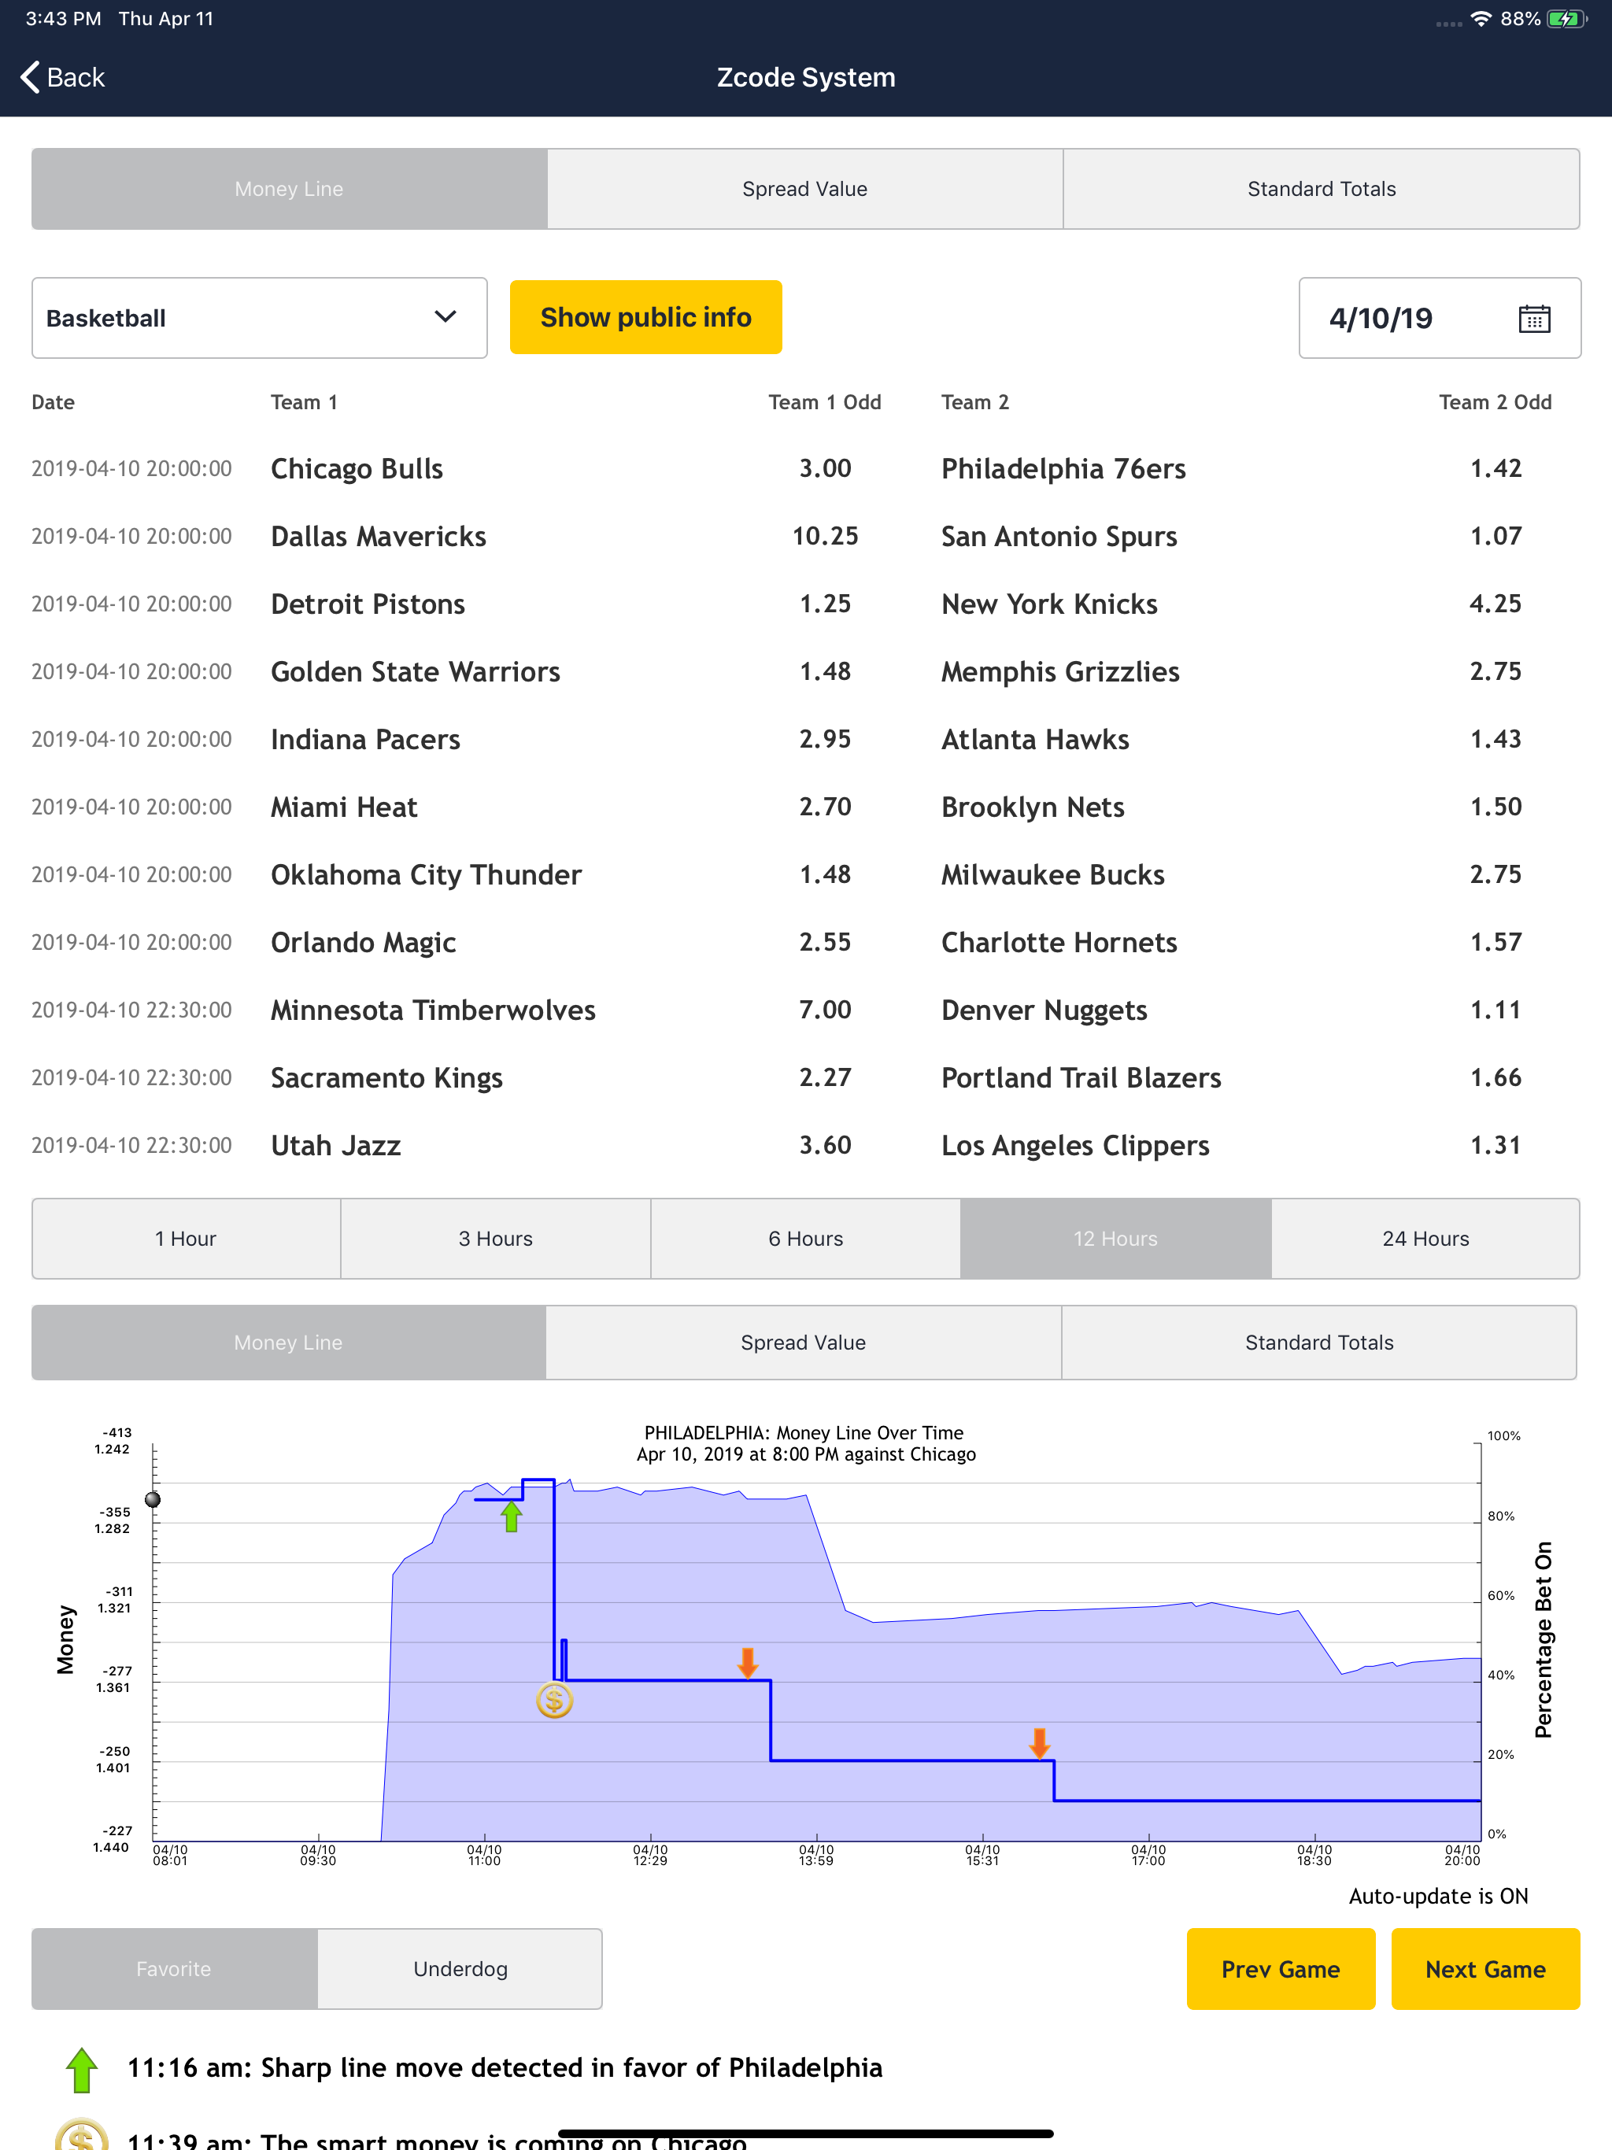Open the calendar date picker icon
Screen dimensions: 1612x2150
[x=1534, y=318]
